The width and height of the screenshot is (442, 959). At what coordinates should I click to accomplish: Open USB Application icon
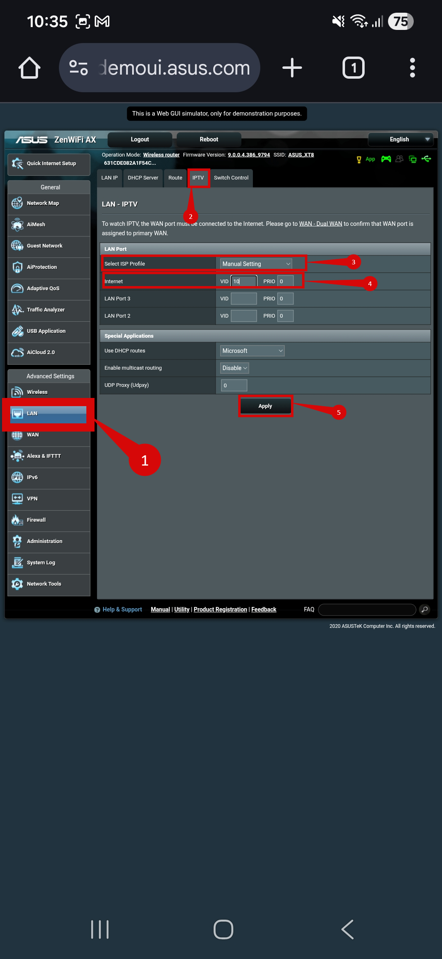tap(17, 331)
